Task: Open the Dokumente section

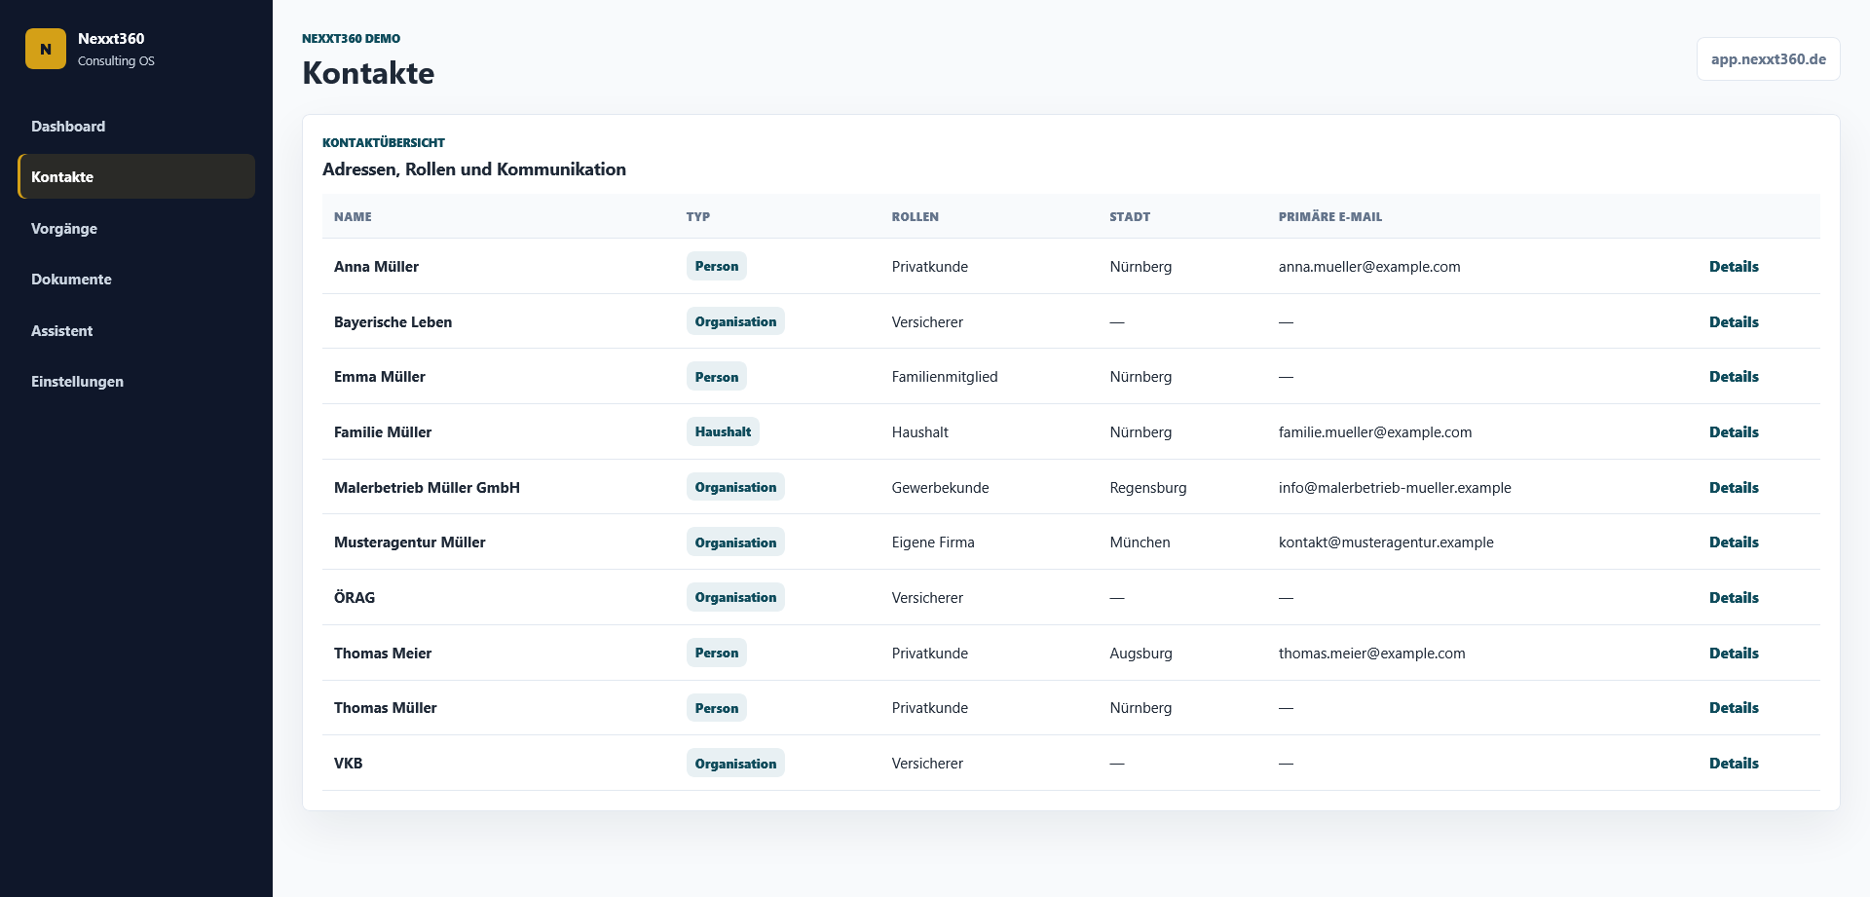Action: tap(136, 280)
